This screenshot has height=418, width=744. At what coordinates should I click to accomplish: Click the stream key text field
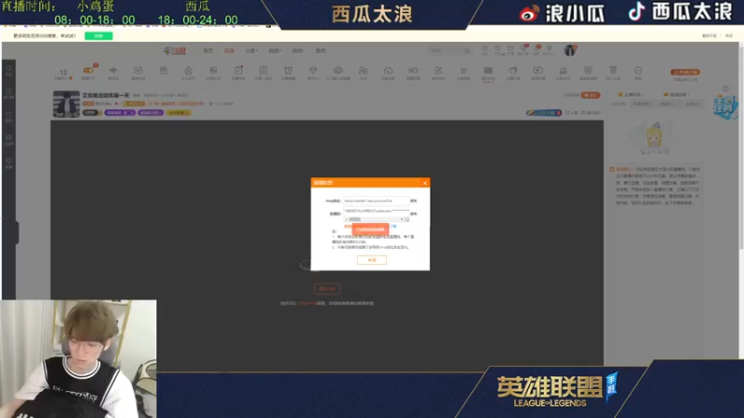tap(376, 211)
